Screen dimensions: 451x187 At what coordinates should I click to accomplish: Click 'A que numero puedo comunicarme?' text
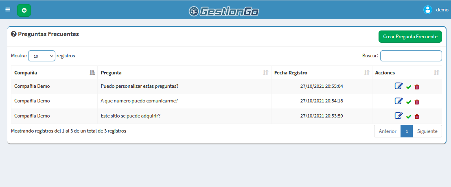point(139,101)
